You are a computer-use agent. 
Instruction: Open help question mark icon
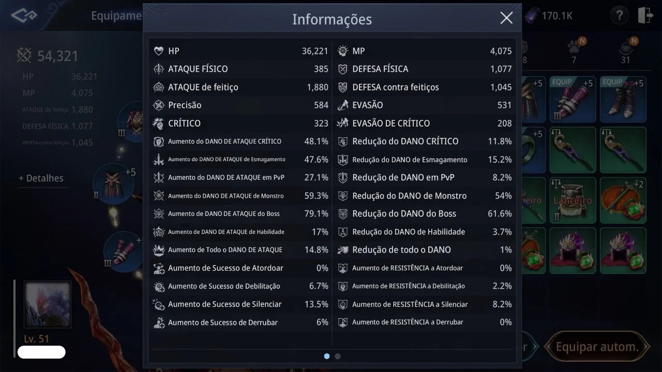[619, 16]
